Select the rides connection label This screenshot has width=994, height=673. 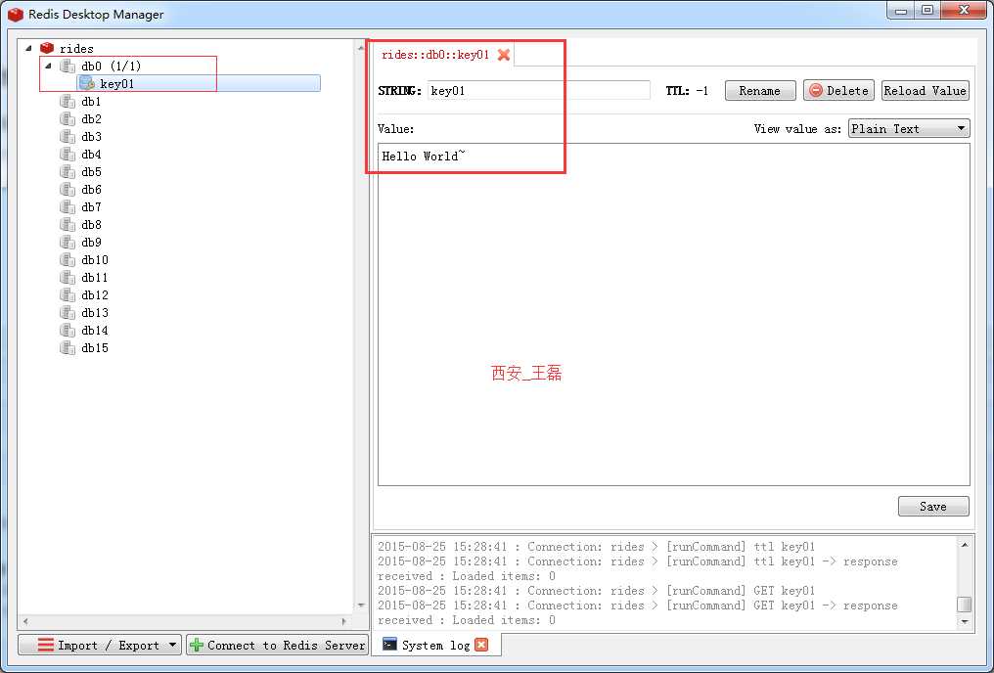[76, 48]
